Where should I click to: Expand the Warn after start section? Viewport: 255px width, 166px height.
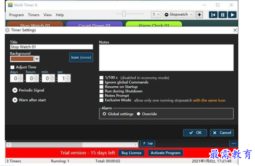15,100
